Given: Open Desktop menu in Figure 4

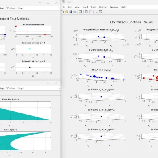Looking at the screenshot, I should [x=103, y=7].
